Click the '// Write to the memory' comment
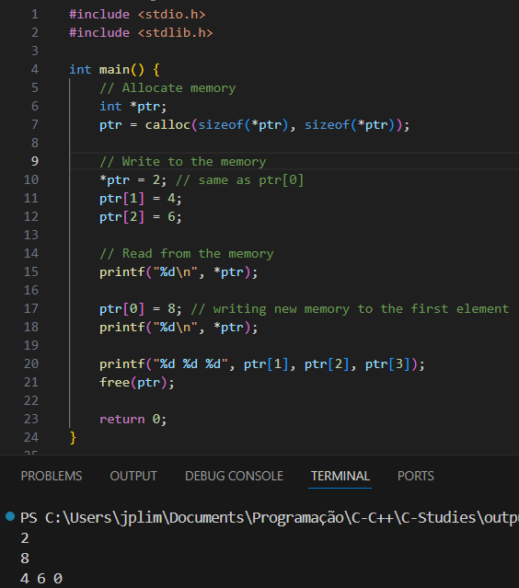The width and height of the screenshot is (519, 588). (182, 161)
